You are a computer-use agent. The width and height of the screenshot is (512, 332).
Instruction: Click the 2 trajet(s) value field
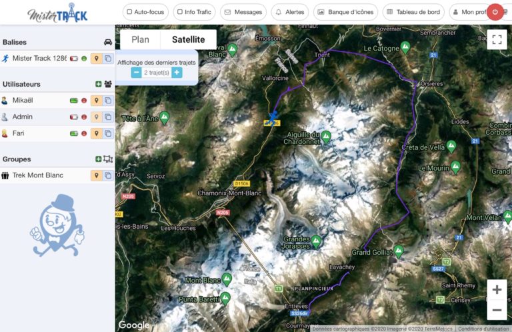(157, 73)
